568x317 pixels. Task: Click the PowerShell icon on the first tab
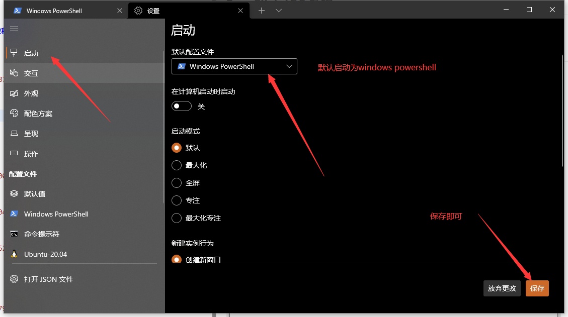(x=18, y=11)
